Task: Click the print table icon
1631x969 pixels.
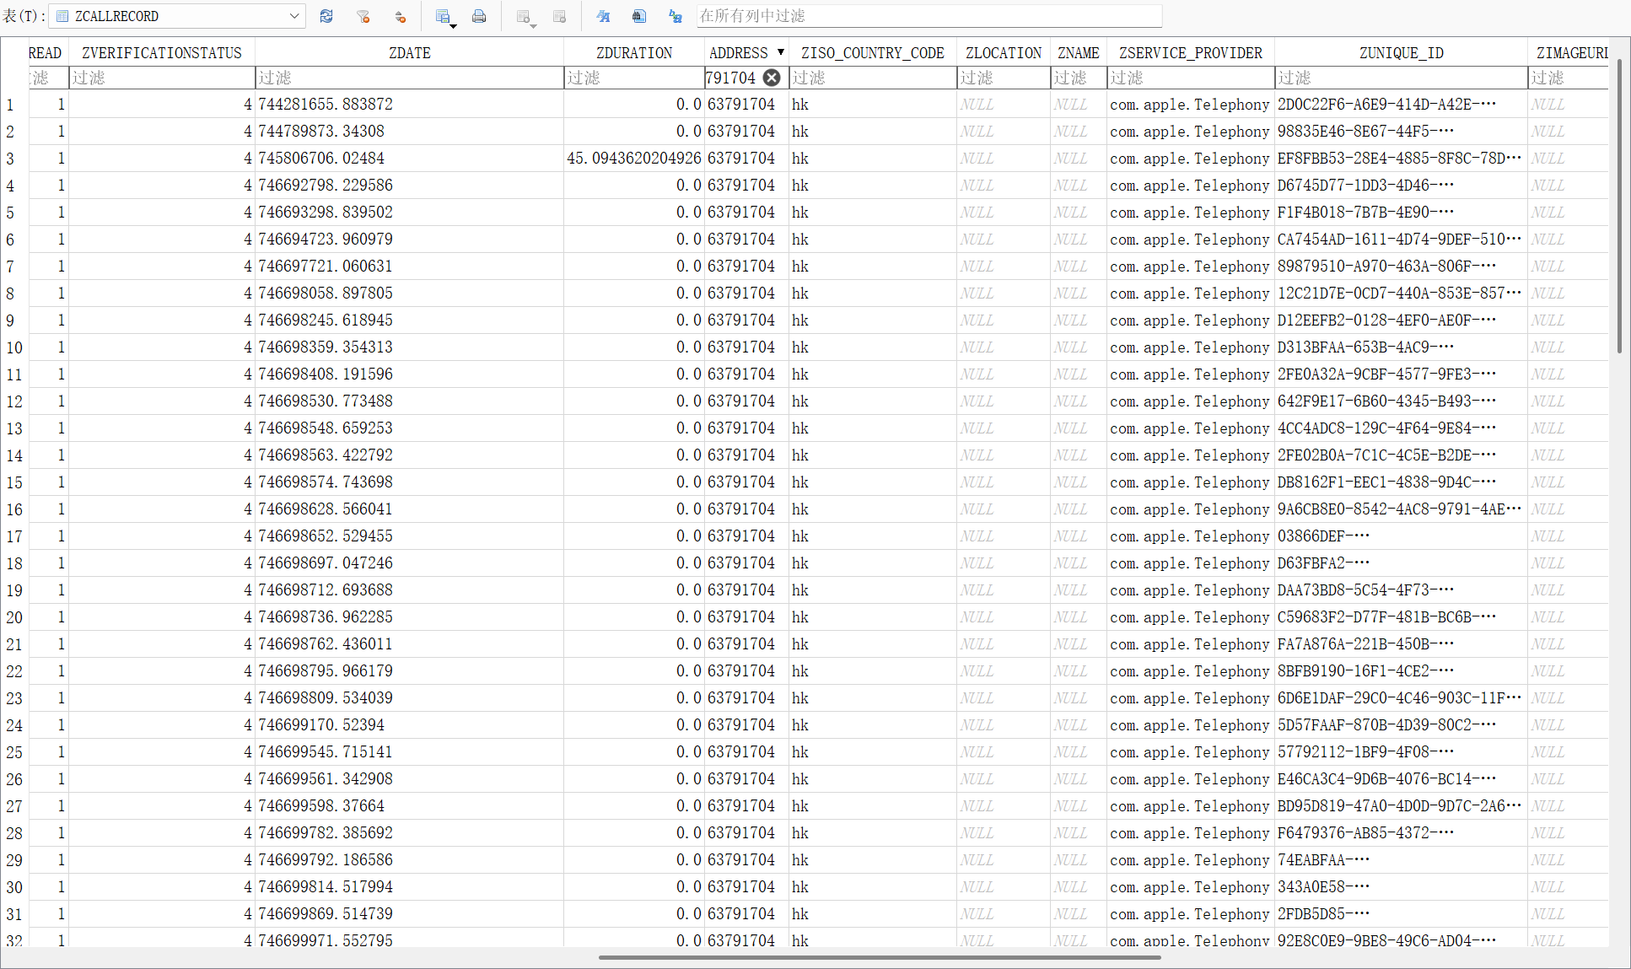Action: click(479, 16)
